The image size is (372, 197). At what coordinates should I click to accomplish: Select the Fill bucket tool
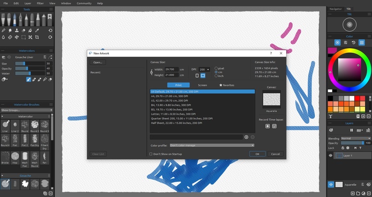tap(30, 31)
